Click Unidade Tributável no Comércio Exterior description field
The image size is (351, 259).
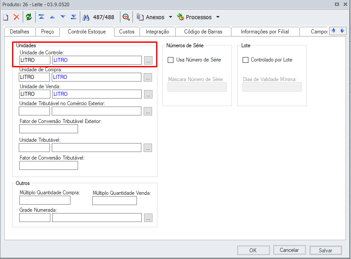(x=96, y=111)
